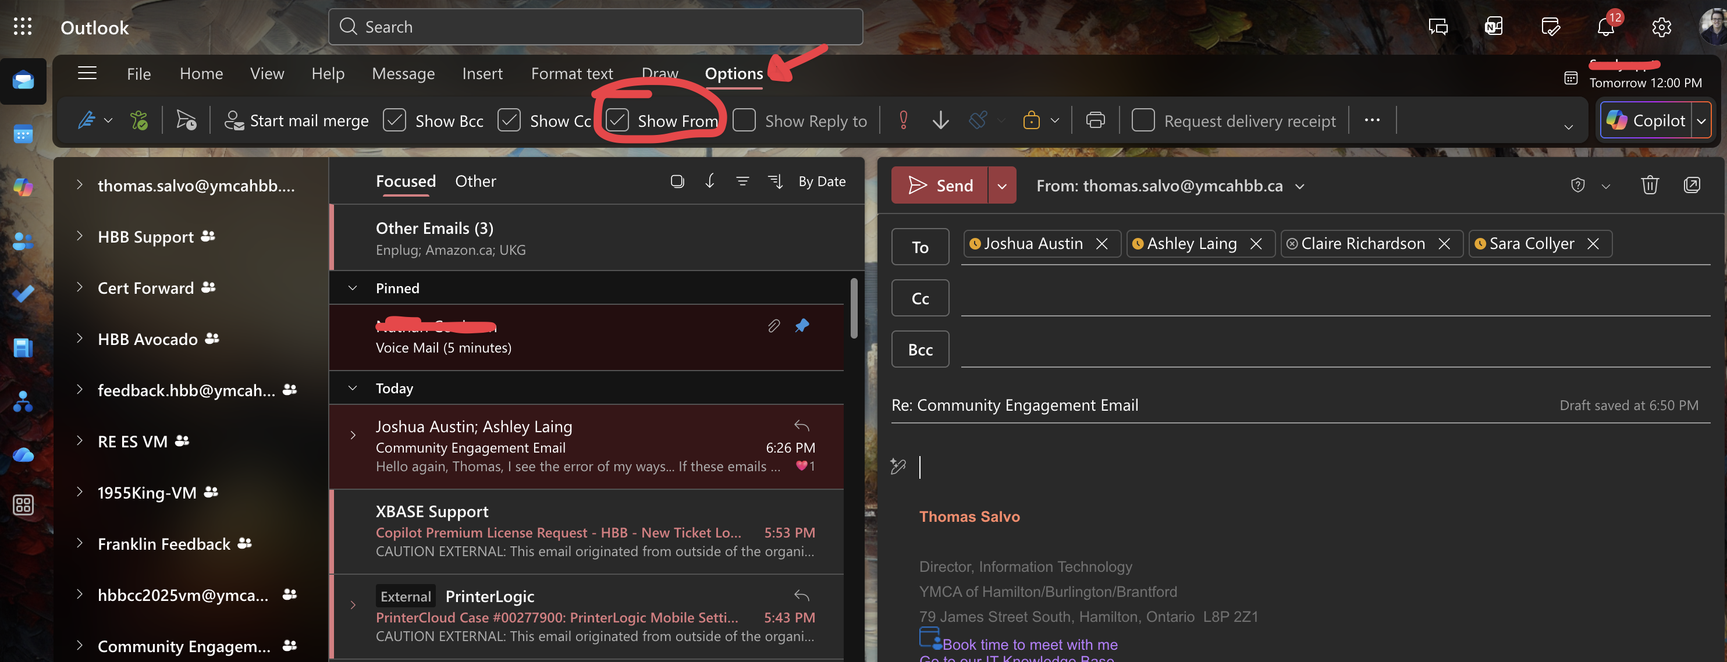The width and height of the screenshot is (1727, 662).
Task: Open the app launcher grid icon
Action: click(x=23, y=27)
